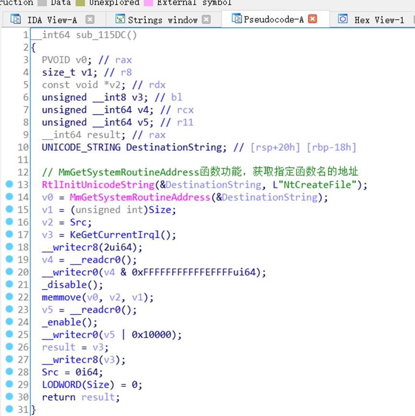Click the Unexplored legend color swatch
Viewport: 415px width, 416px height.
pyautogui.click(x=80, y=3)
